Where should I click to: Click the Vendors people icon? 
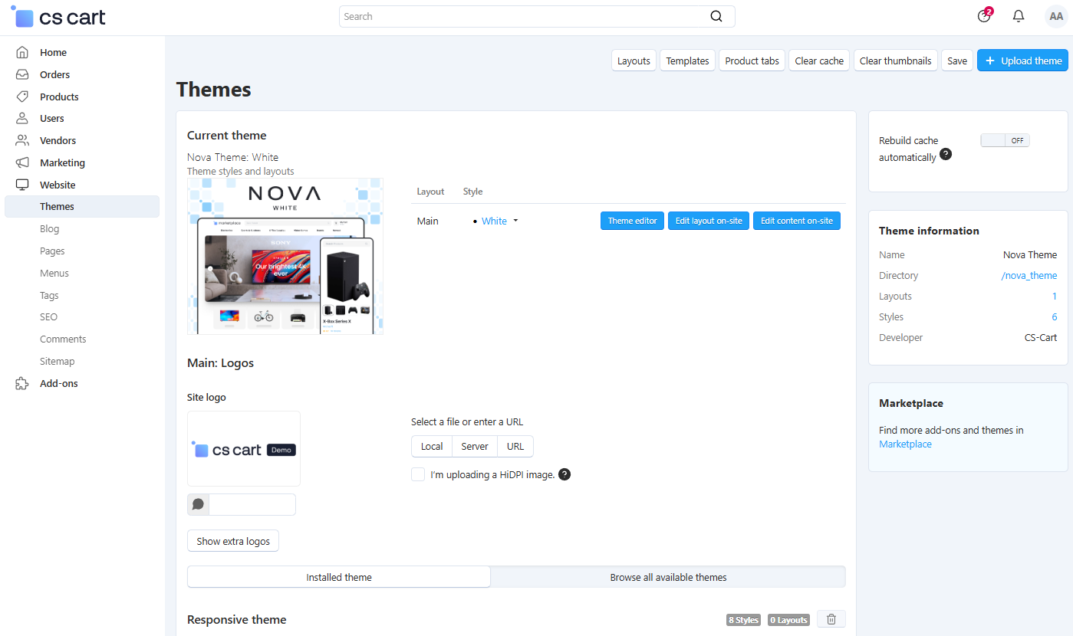[22, 141]
